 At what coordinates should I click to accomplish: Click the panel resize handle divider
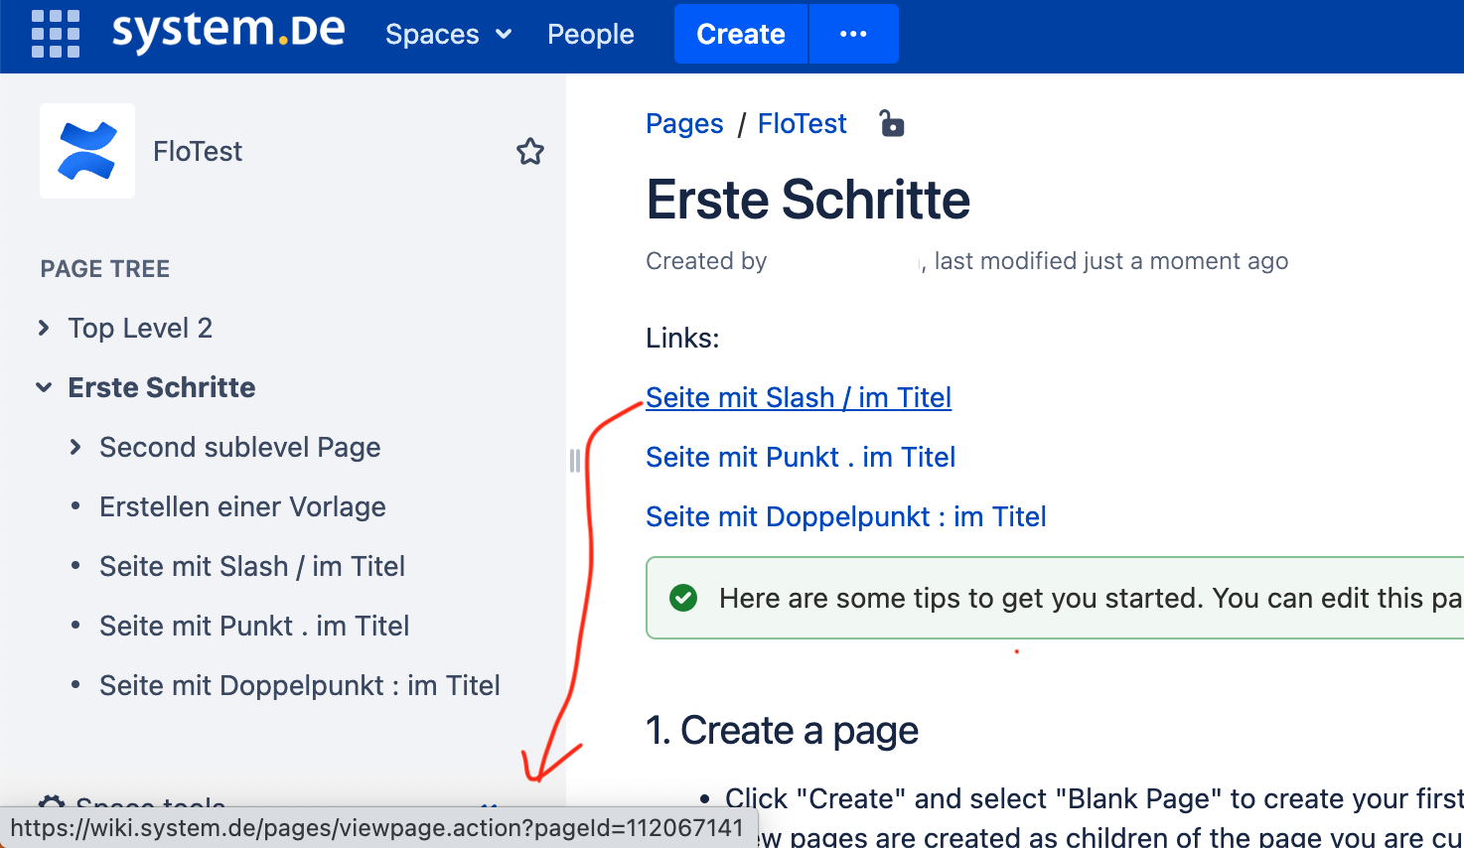point(574,461)
